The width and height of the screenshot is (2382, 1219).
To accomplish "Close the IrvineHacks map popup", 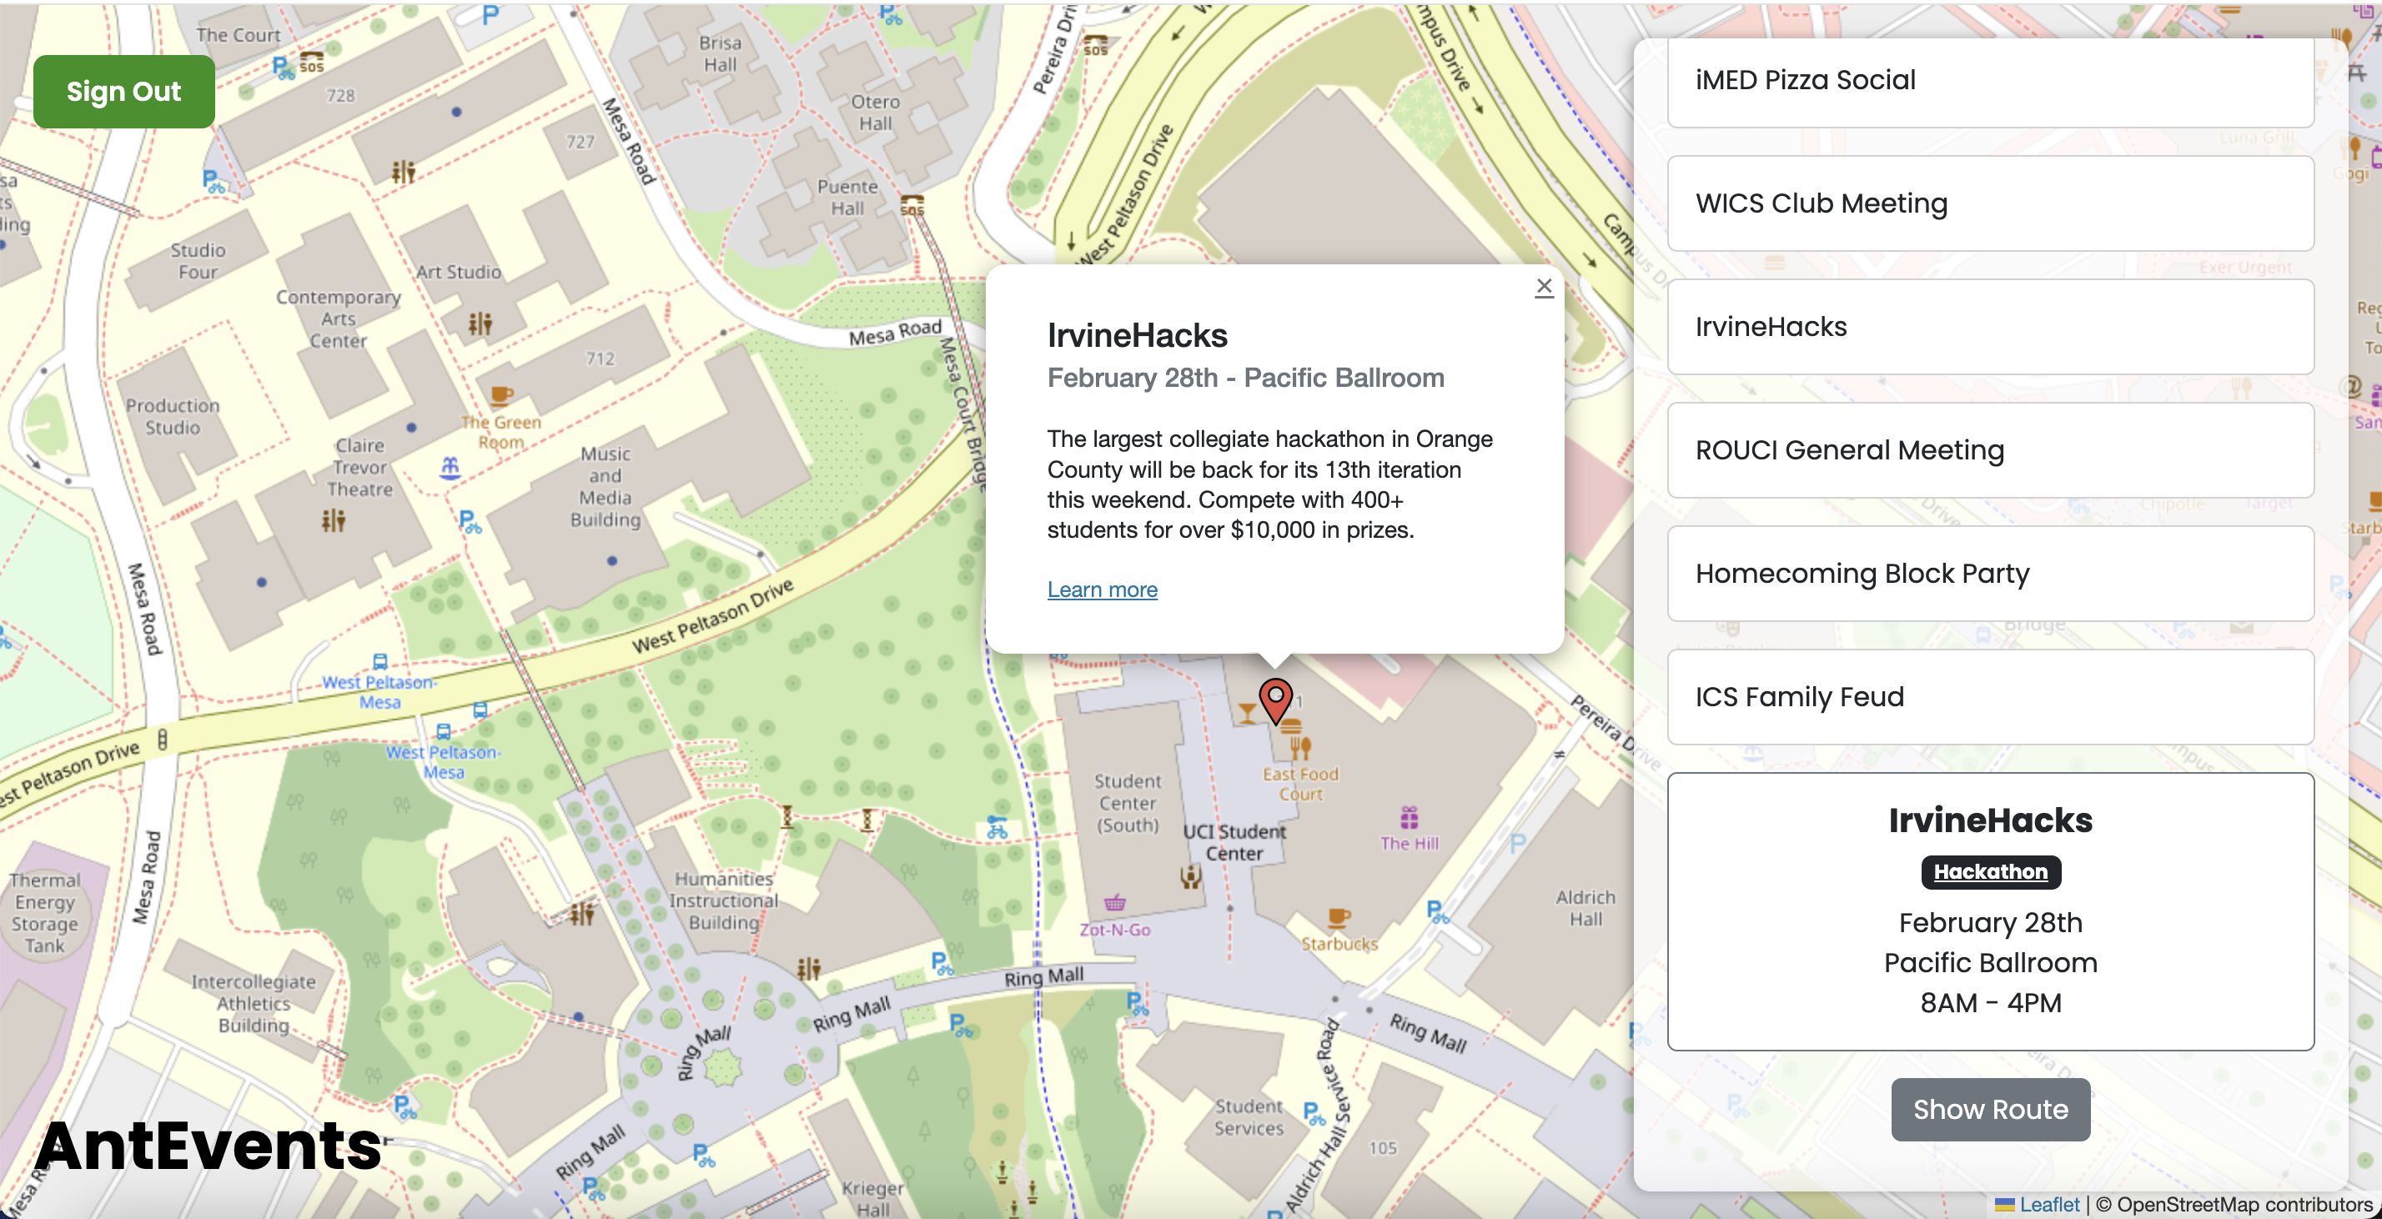I will click(x=1543, y=287).
